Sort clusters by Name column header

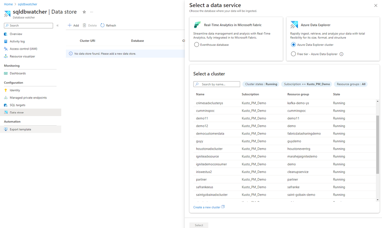click(200, 94)
